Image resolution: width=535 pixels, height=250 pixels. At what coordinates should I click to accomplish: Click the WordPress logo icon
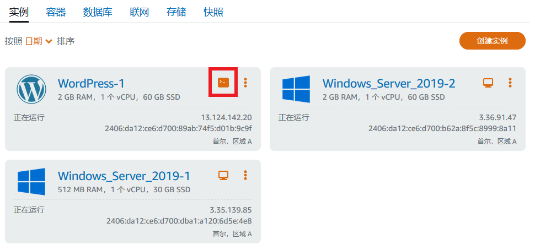click(x=31, y=89)
